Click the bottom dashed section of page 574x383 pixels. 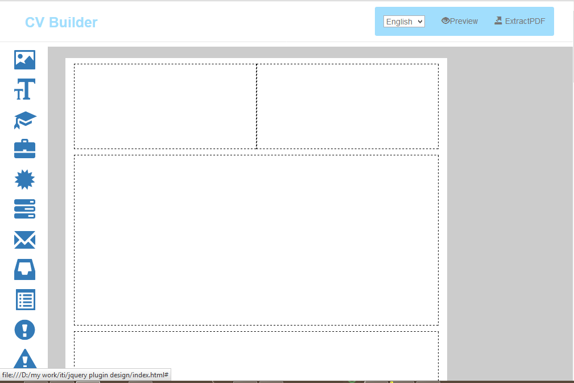pos(256,356)
